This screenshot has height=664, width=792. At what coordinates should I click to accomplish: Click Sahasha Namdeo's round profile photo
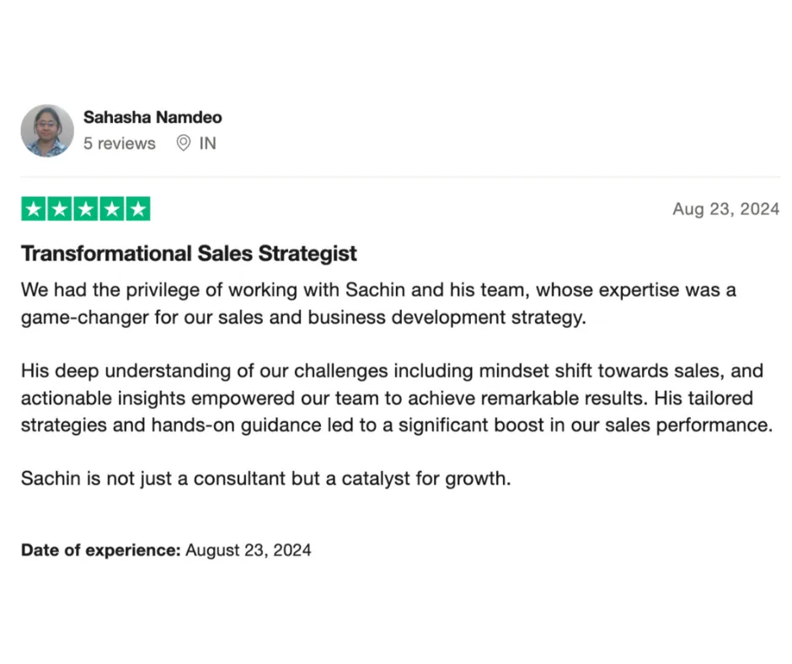click(47, 131)
